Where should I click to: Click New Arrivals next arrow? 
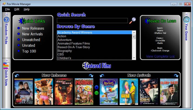[x=176, y=76]
